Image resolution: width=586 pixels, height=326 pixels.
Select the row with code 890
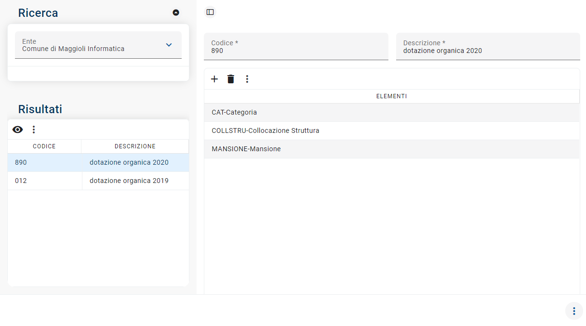[21, 163]
